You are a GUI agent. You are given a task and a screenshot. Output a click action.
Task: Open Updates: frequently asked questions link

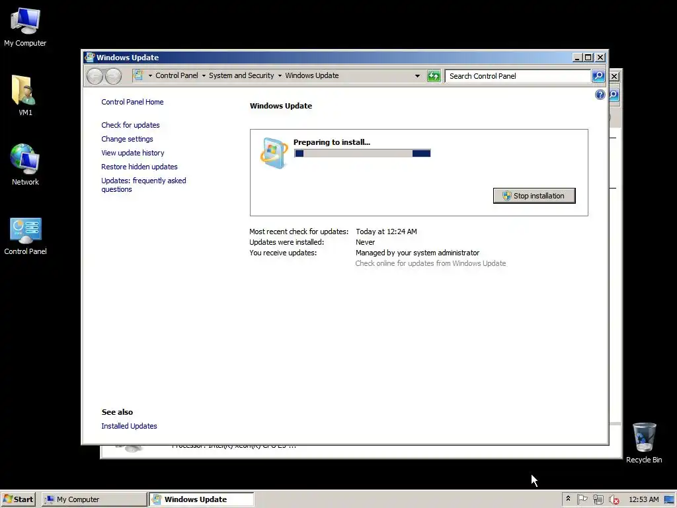click(143, 185)
